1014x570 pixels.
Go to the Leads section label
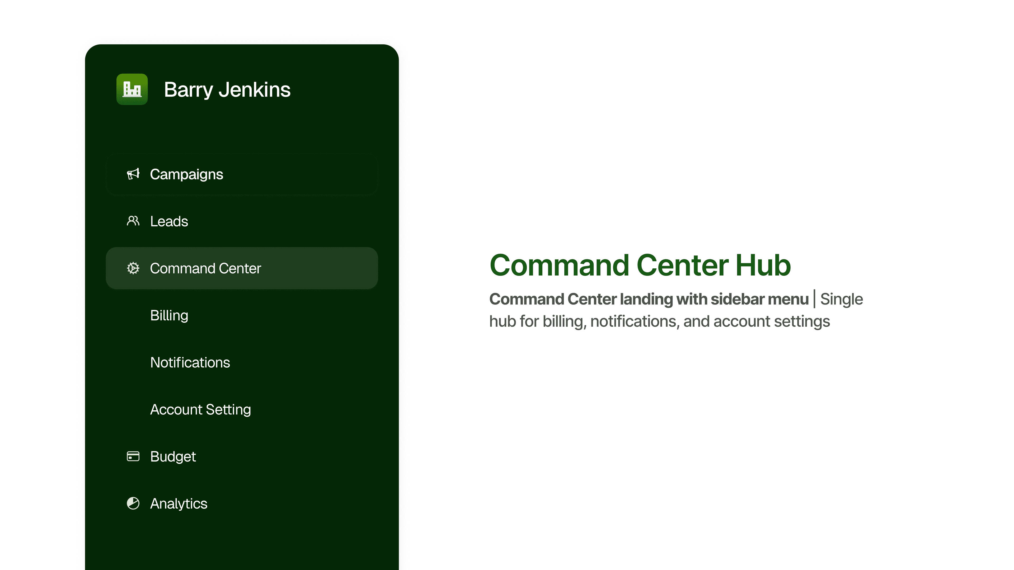169,221
